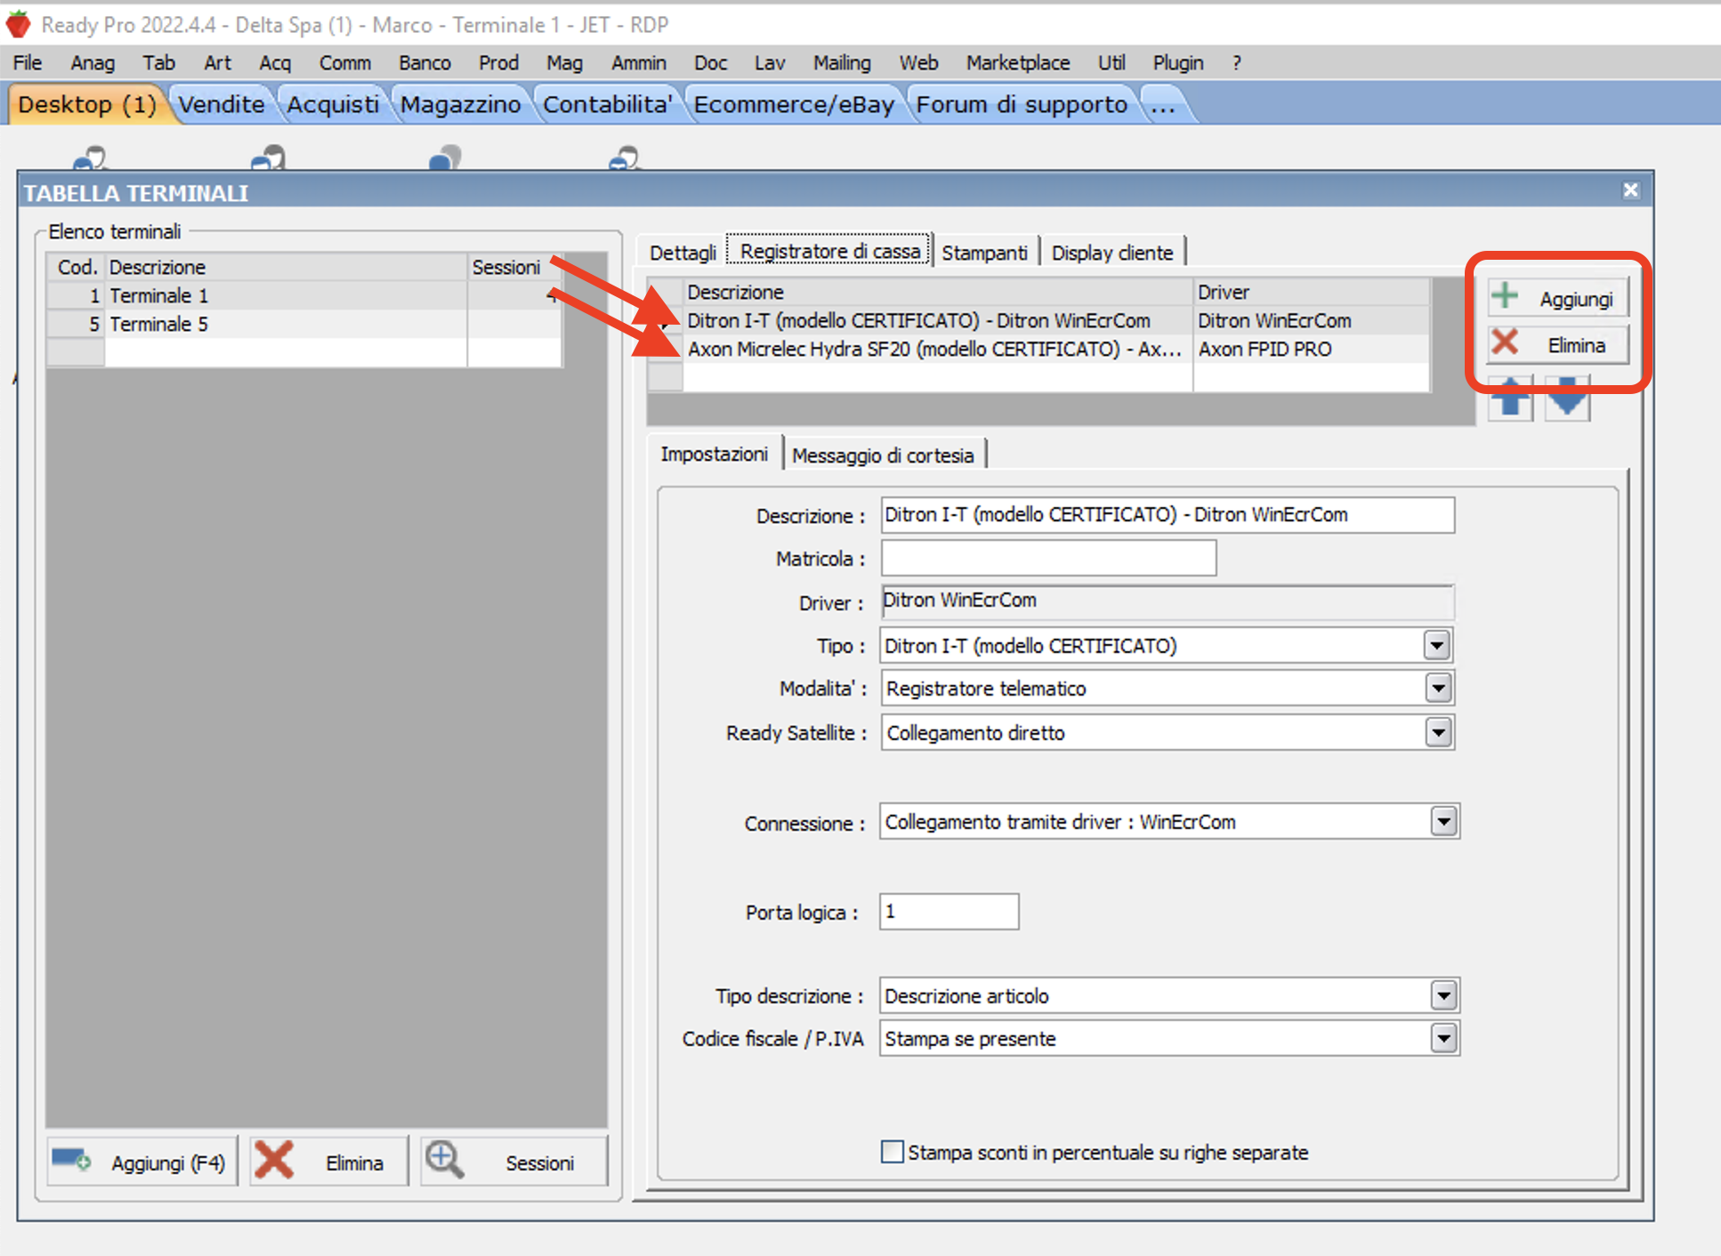
Task: Open the Ammin menu
Action: tap(638, 62)
